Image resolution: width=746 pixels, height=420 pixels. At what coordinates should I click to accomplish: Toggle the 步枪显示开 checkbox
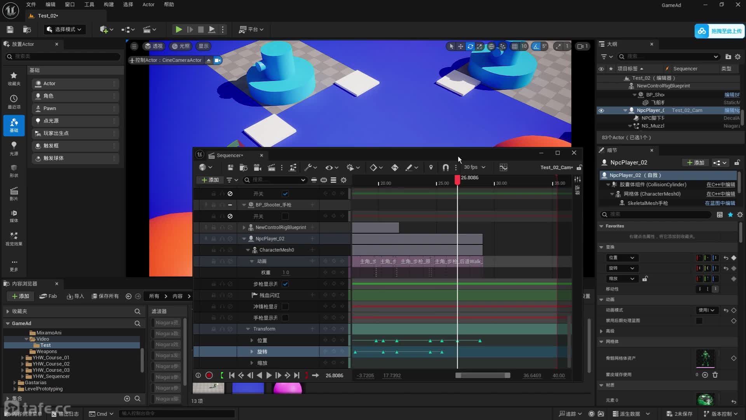[285, 284]
